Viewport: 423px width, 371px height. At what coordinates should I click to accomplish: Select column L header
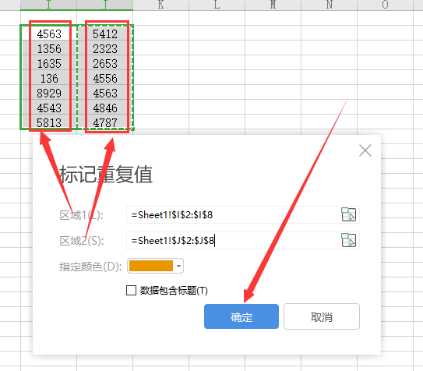click(x=217, y=5)
